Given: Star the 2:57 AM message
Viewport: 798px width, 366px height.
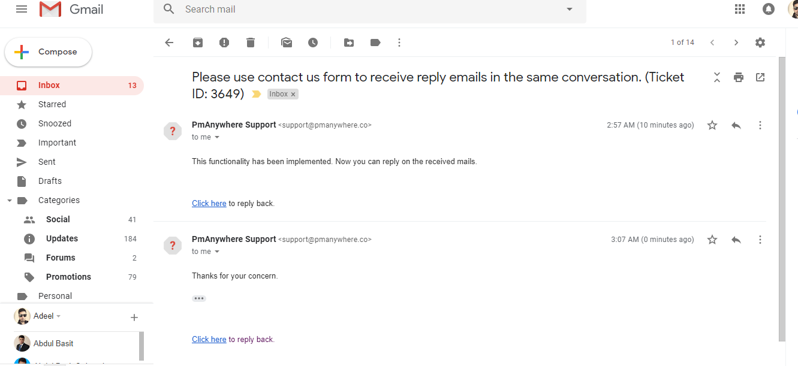Looking at the screenshot, I should tap(712, 125).
